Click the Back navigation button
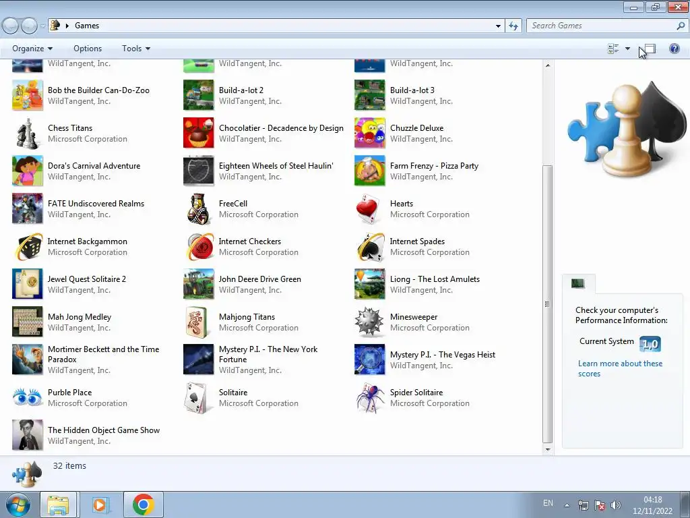 [x=11, y=26]
